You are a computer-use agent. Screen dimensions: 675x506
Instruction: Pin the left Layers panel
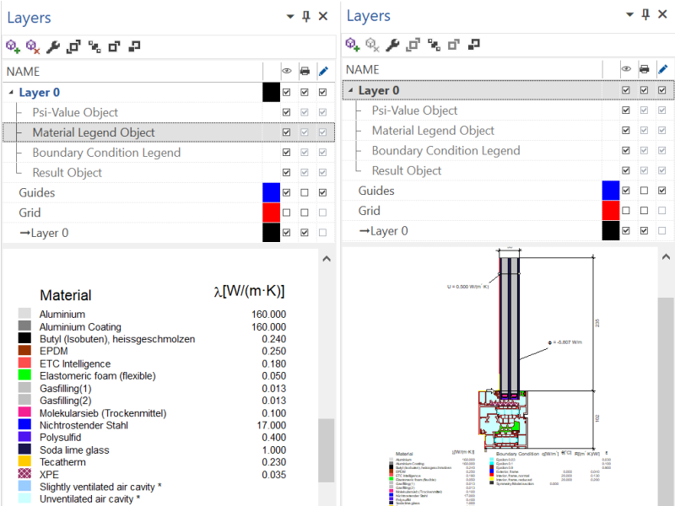coord(306,17)
